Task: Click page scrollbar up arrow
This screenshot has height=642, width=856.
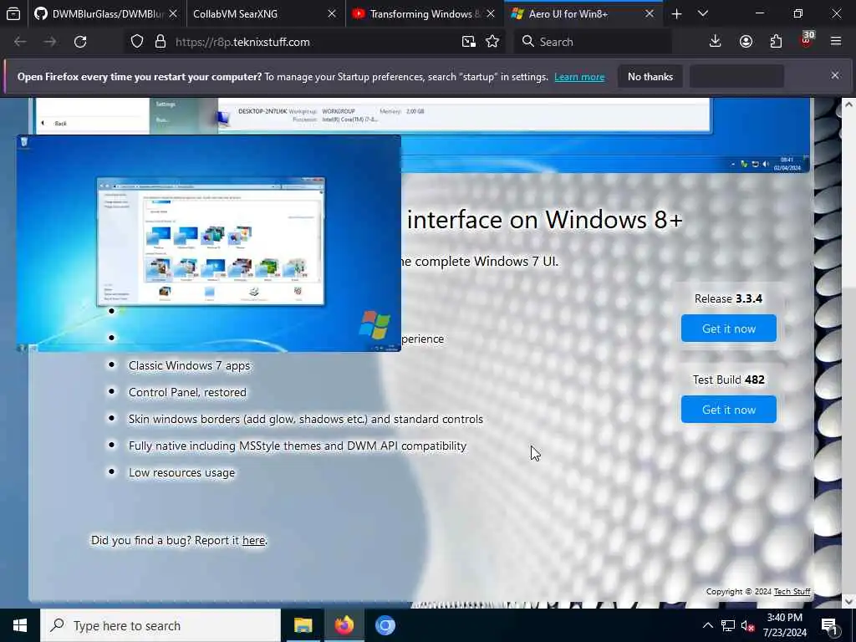Action: click(848, 104)
